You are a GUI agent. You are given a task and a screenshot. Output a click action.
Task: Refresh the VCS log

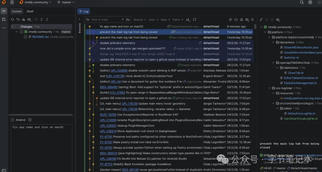coord(236,20)
